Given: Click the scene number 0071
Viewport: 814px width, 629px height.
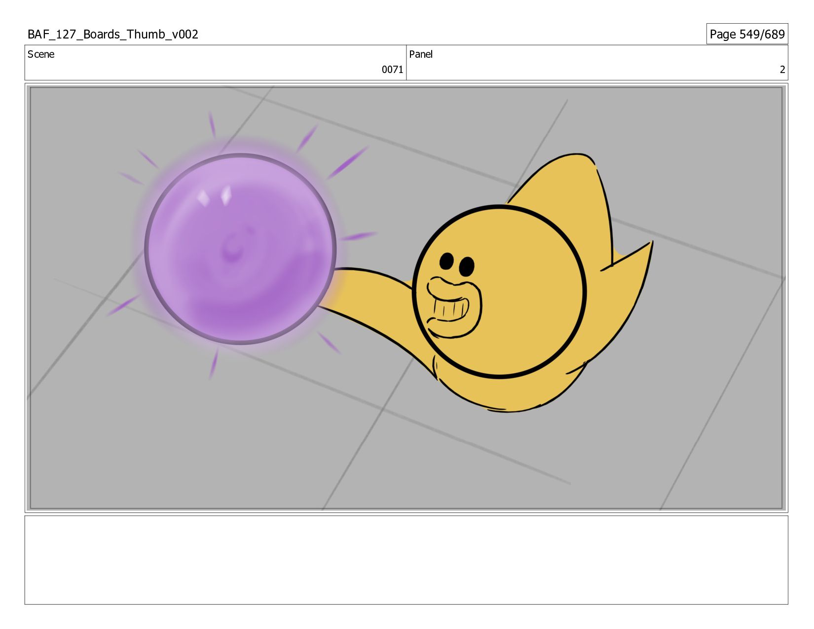Looking at the screenshot, I should coord(392,70).
